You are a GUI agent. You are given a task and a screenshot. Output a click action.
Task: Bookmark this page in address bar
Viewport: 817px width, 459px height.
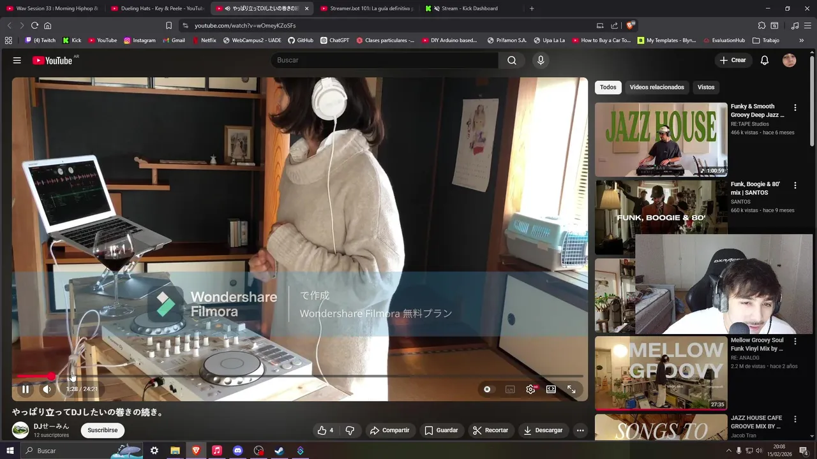[x=169, y=25]
